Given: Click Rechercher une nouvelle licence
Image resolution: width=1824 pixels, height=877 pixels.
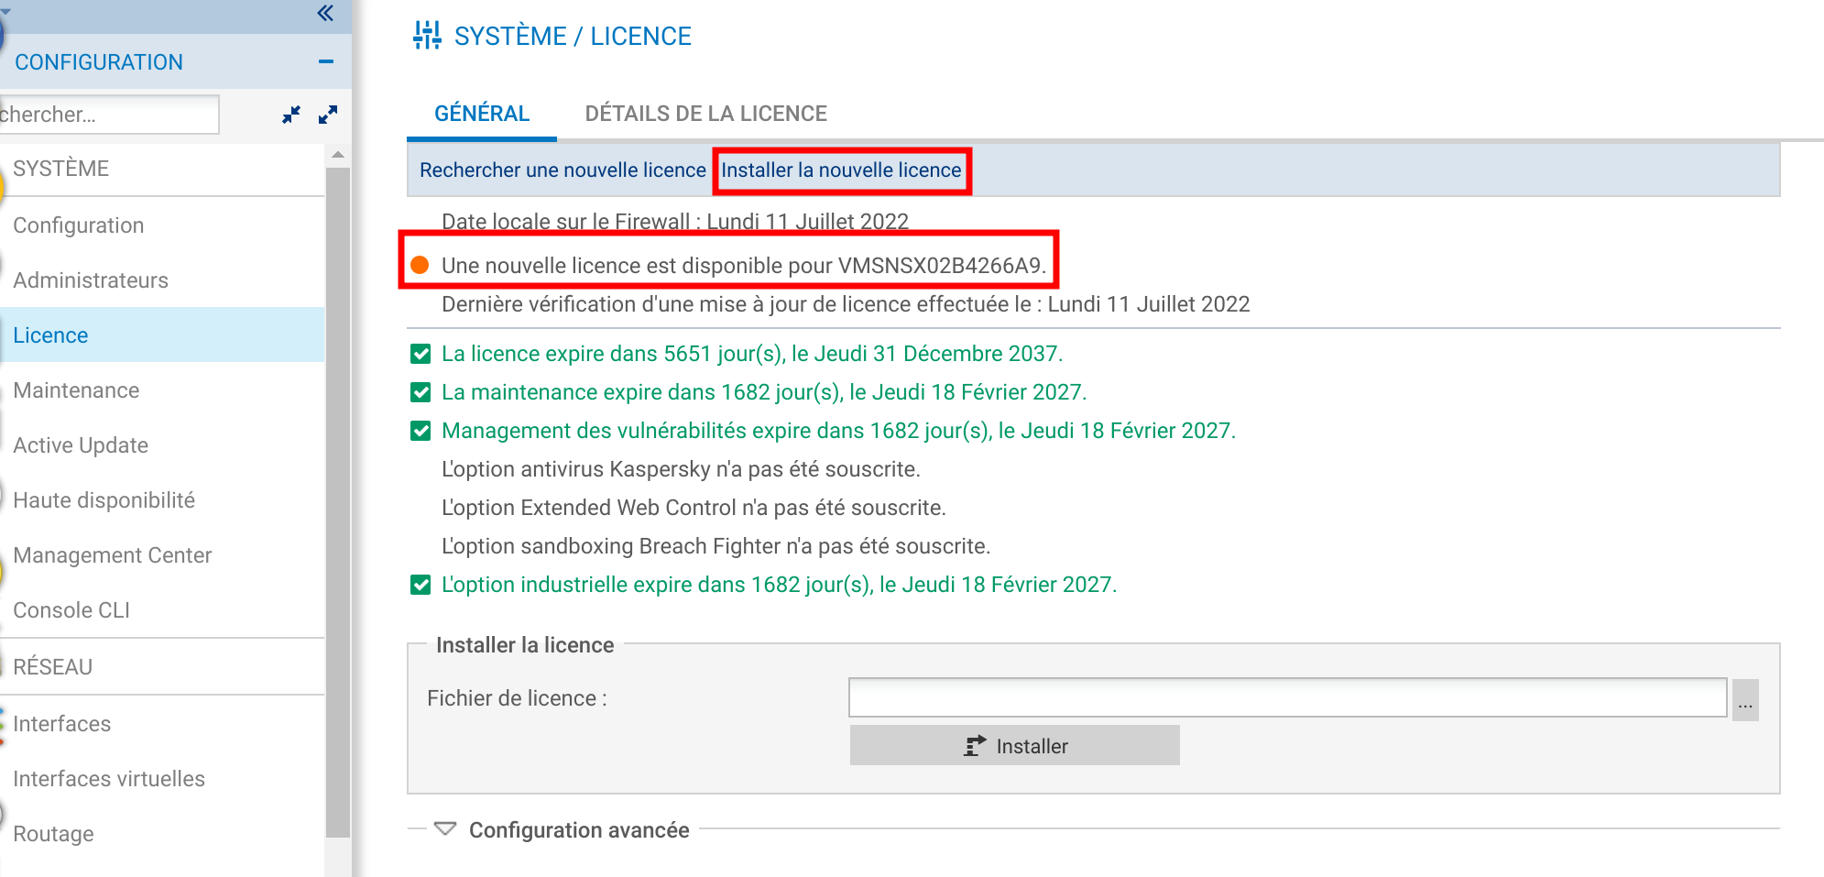Looking at the screenshot, I should coord(562,170).
